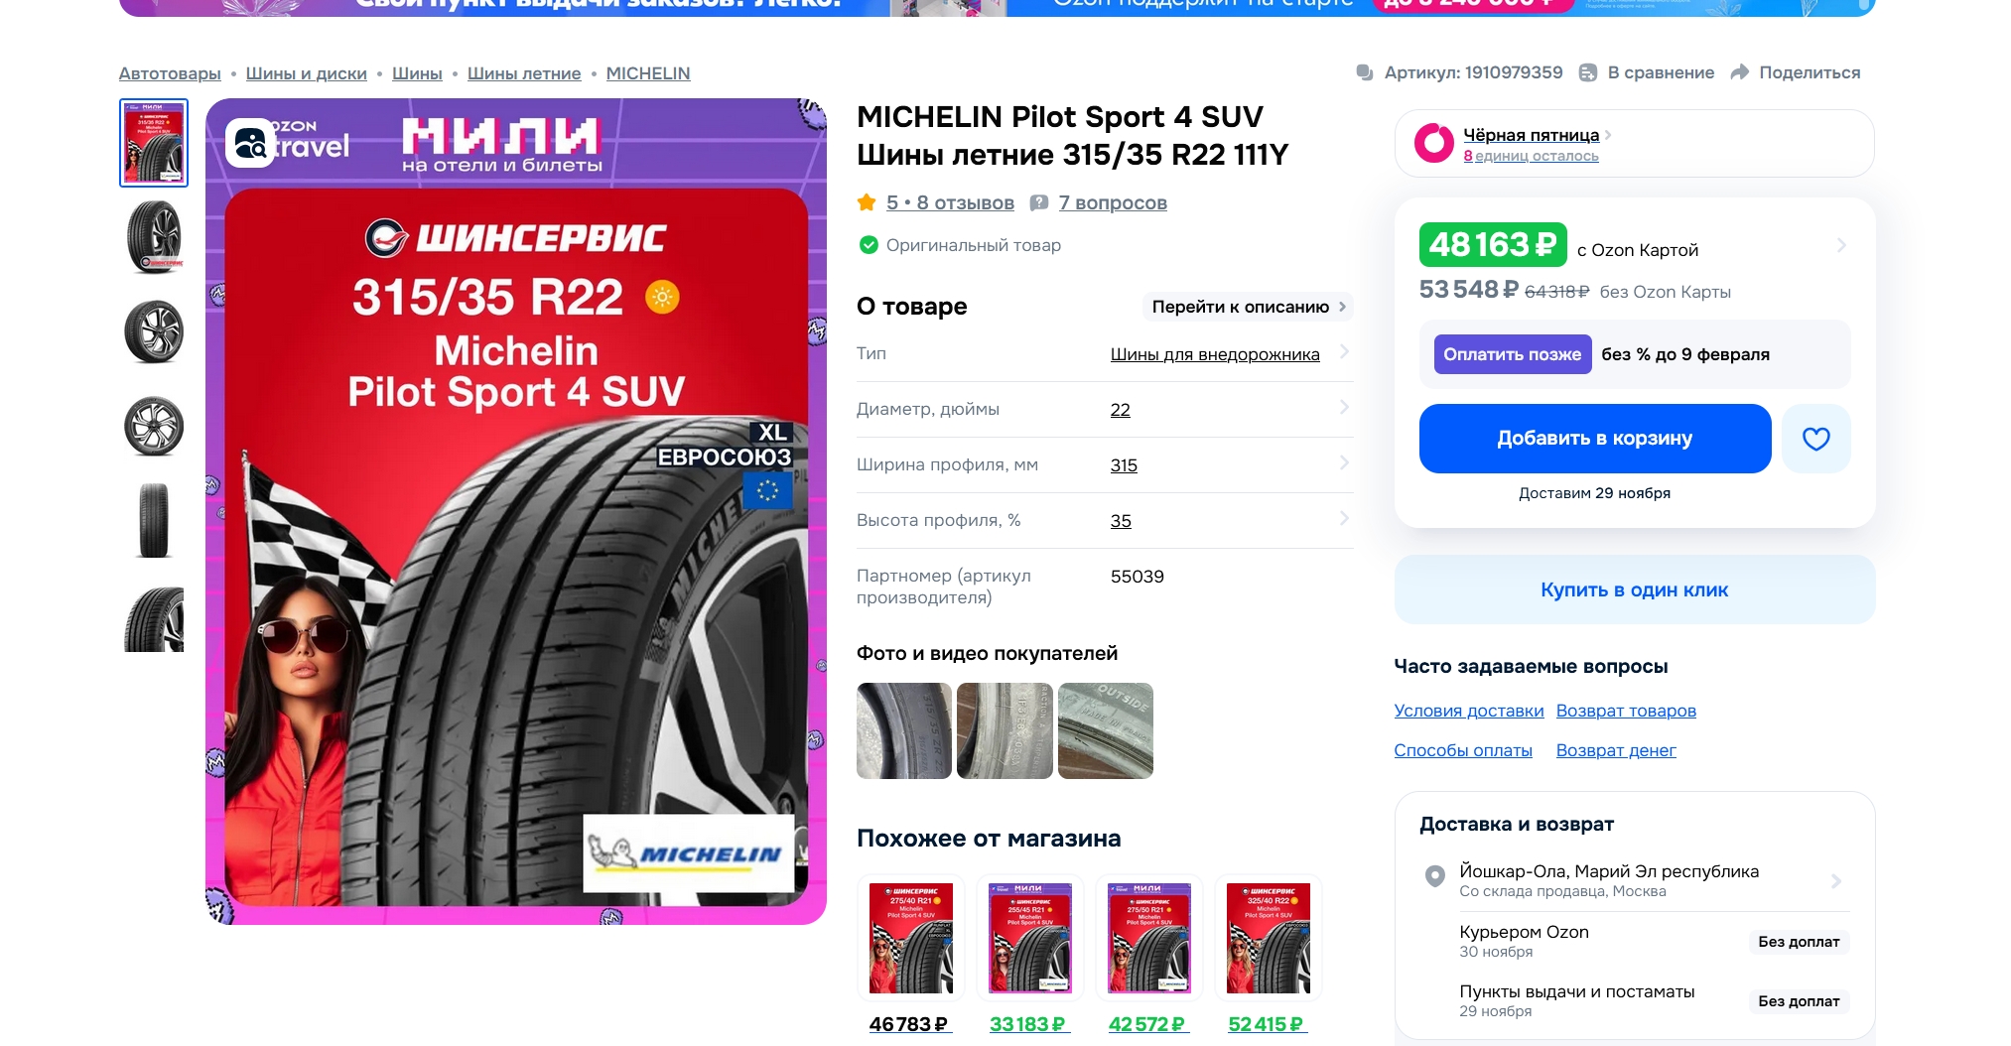Select the side-view tire thumbnail
Image resolution: width=2011 pixels, height=1046 pixels.
point(154,520)
